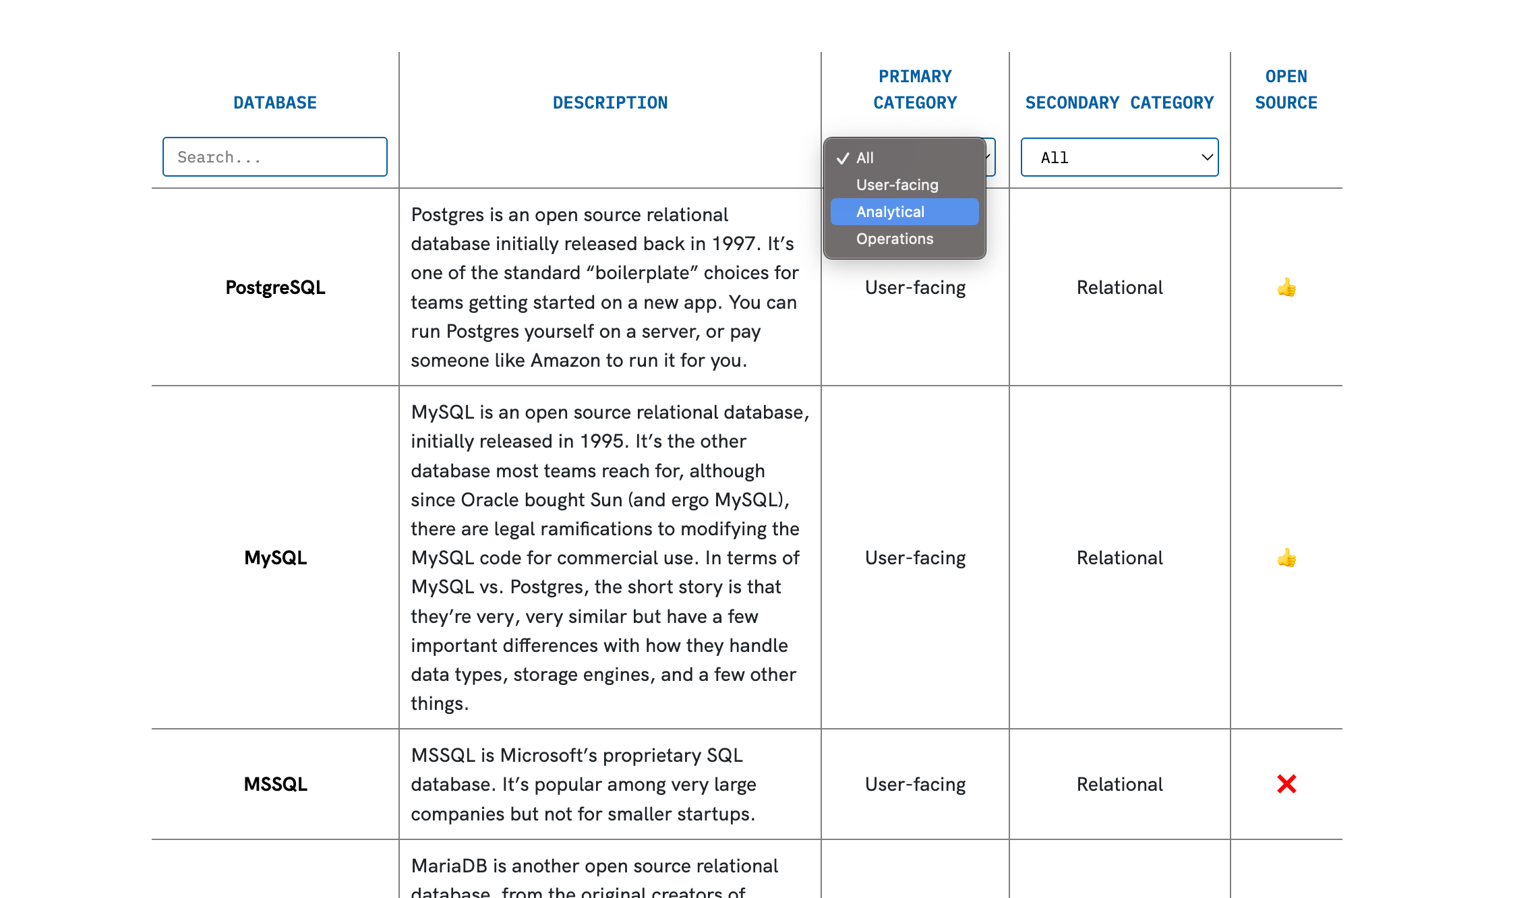Open the Secondary Category filter dropdown

coord(1119,157)
